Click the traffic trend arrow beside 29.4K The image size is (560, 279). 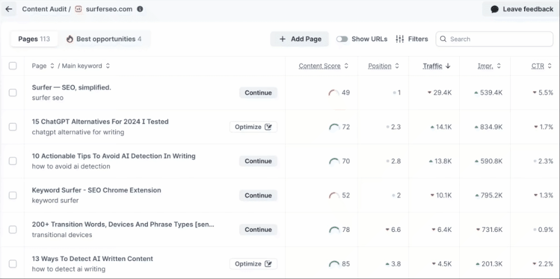click(430, 93)
